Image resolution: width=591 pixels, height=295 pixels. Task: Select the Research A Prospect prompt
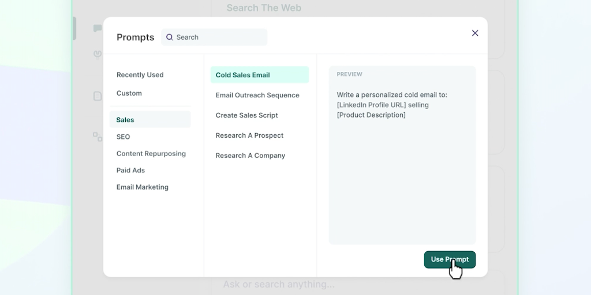coord(250,135)
